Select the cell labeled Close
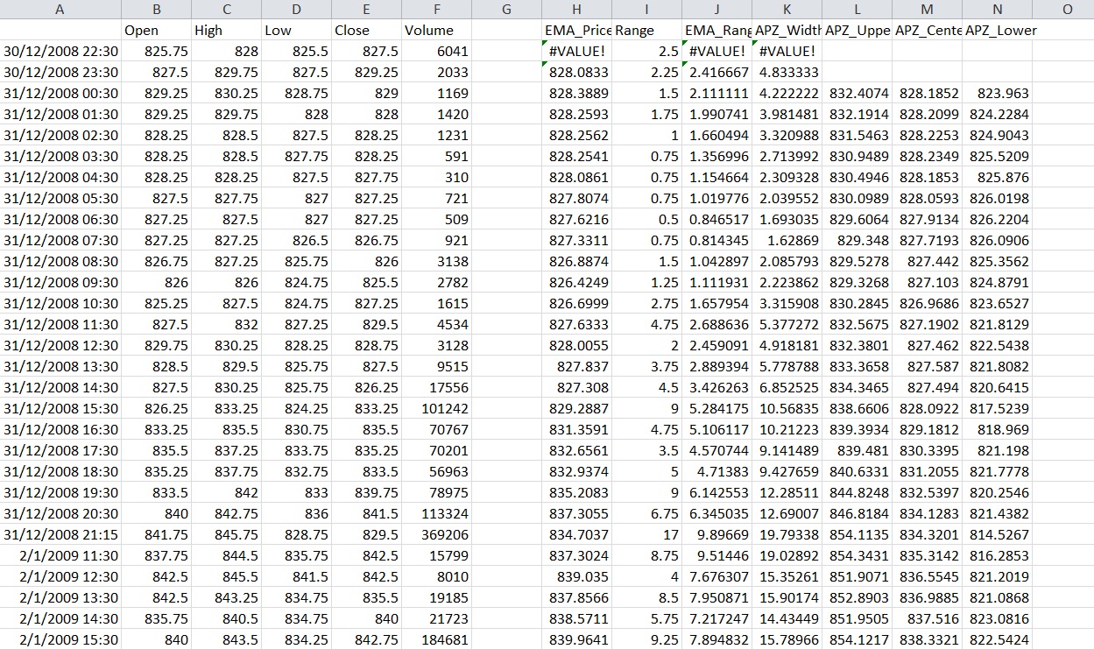The width and height of the screenshot is (1094, 649). [x=366, y=30]
